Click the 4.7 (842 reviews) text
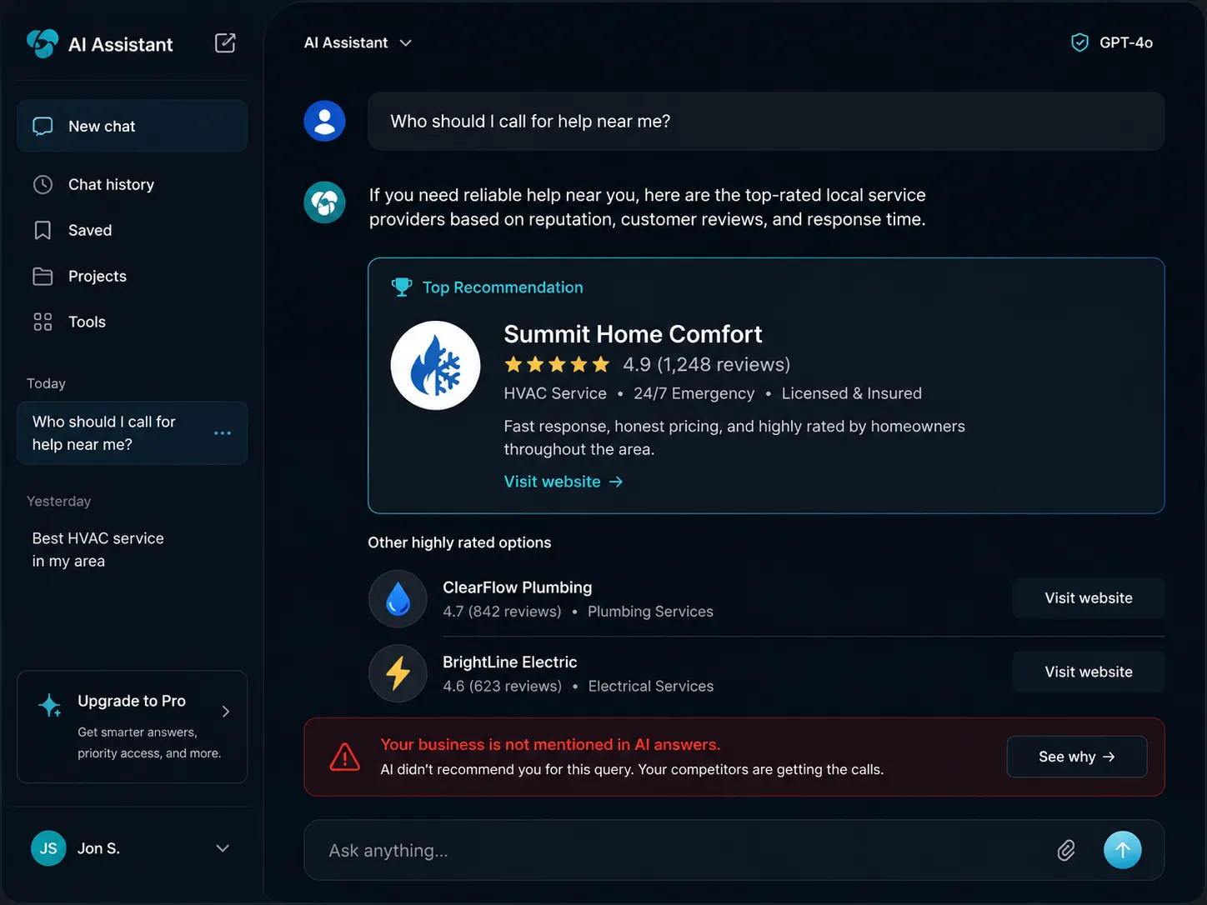The width and height of the screenshot is (1207, 905). 502,612
